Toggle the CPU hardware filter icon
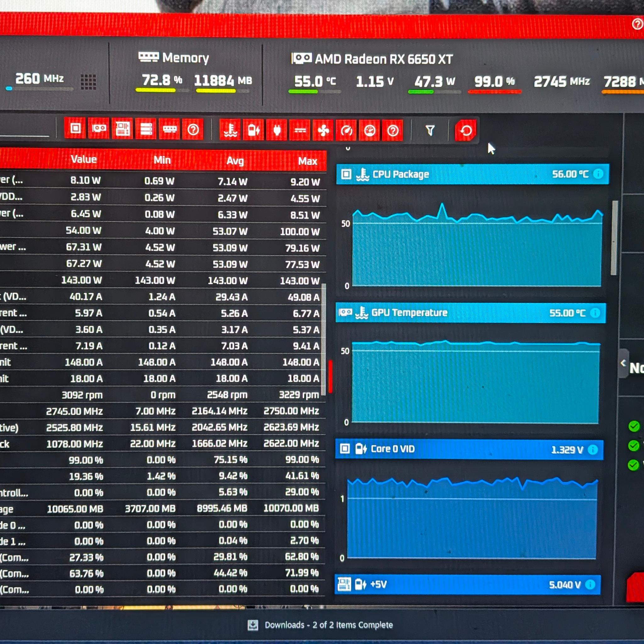Image resolution: width=644 pixels, height=644 pixels. (x=75, y=128)
